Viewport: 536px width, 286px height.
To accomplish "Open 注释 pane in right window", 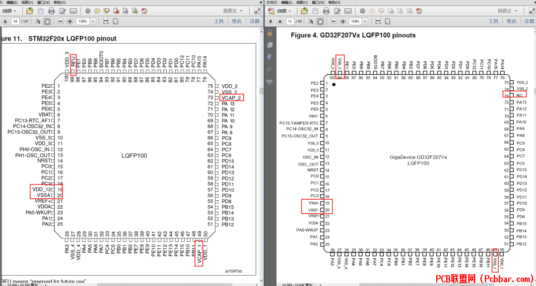I will pos(529,21).
